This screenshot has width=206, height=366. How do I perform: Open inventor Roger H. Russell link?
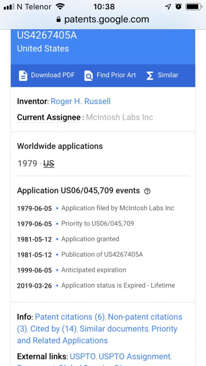[80, 101]
